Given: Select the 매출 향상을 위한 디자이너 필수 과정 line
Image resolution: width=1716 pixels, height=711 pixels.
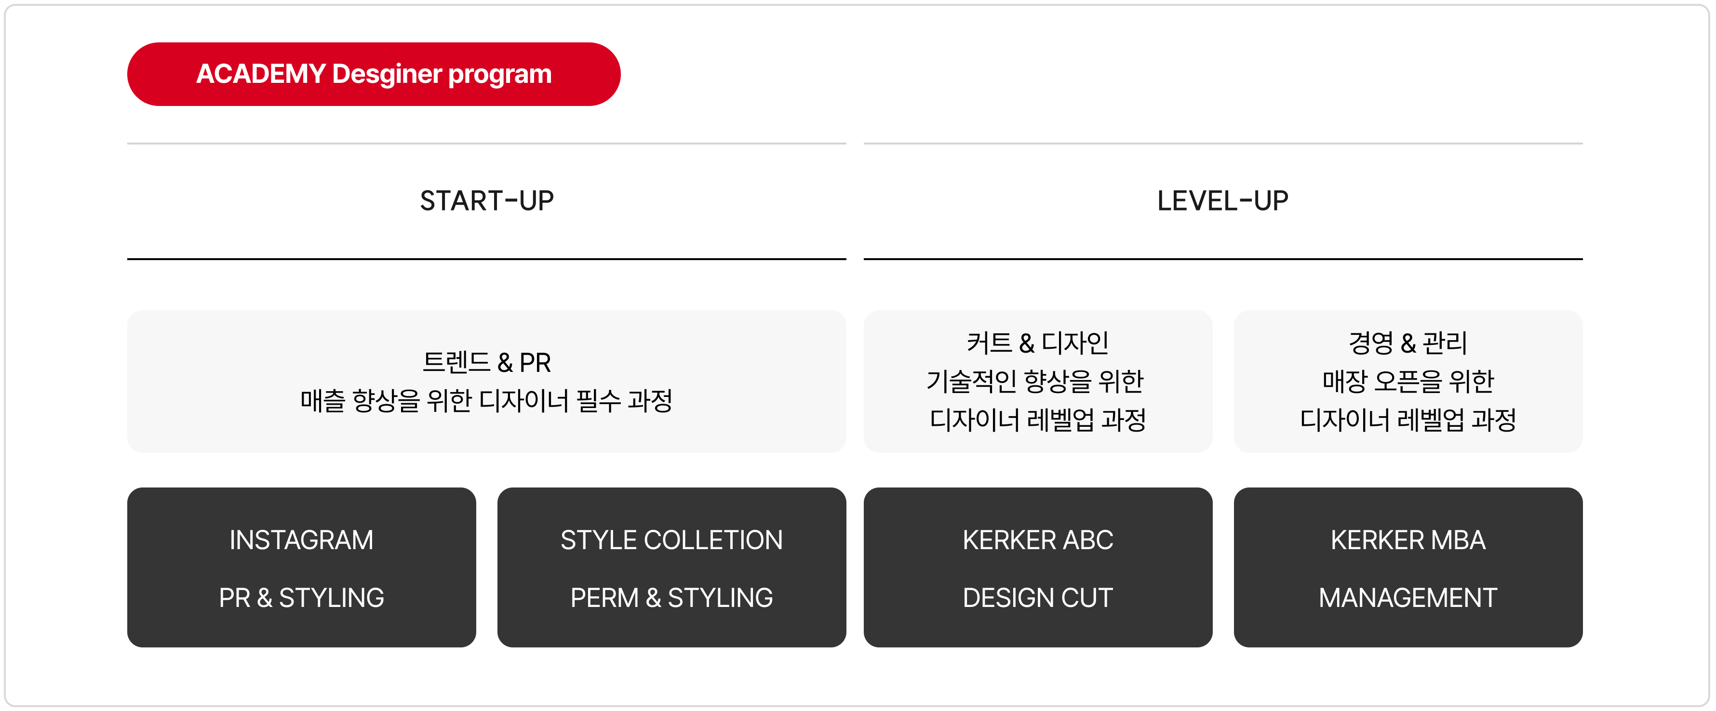Looking at the screenshot, I should click(486, 401).
